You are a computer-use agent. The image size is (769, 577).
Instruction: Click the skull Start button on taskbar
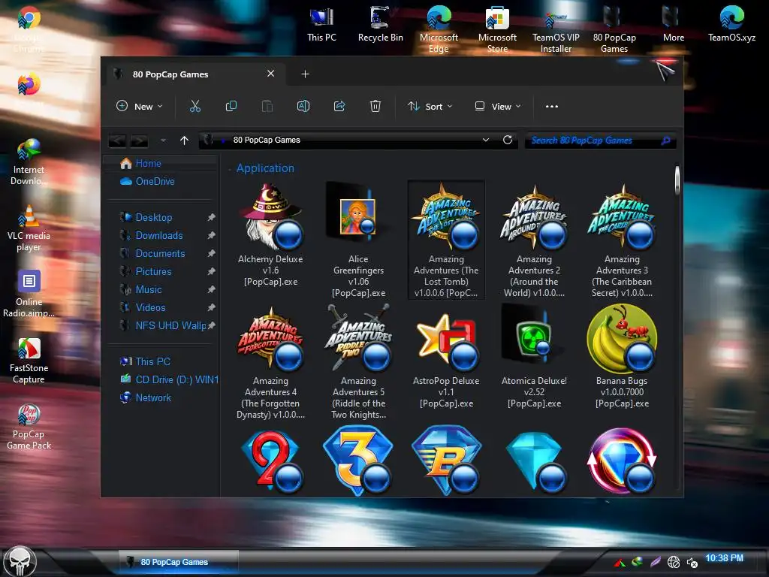[20, 561]
